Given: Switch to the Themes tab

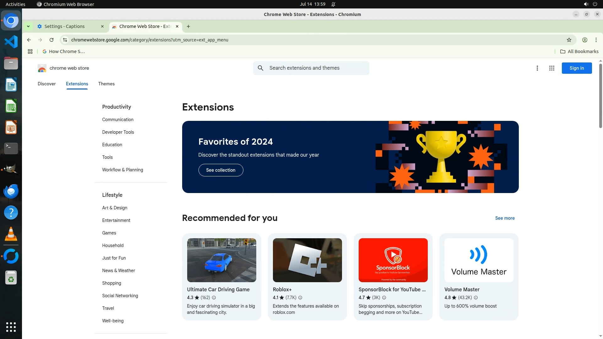Looking at the screenshot, I should tap(106, 84).
